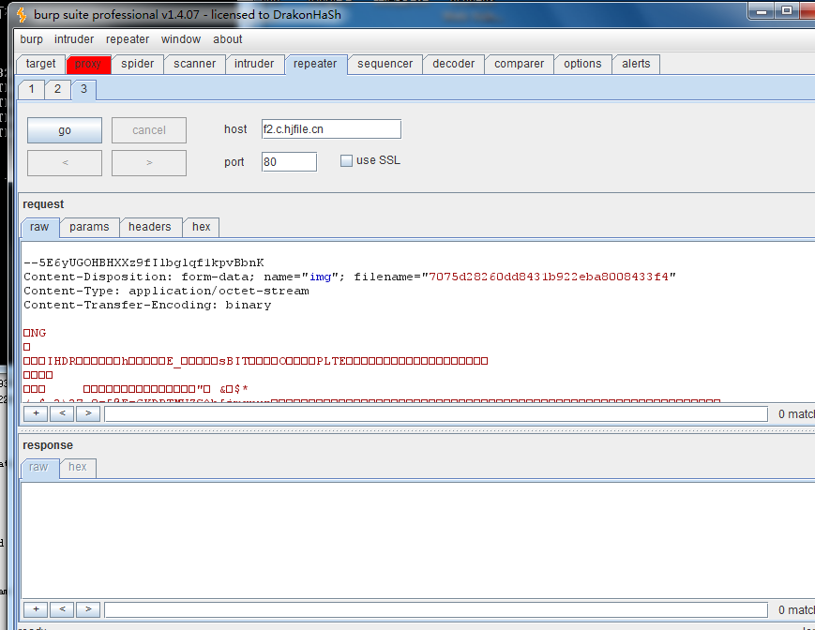Switch to the sequencer tab

(385, 64)
